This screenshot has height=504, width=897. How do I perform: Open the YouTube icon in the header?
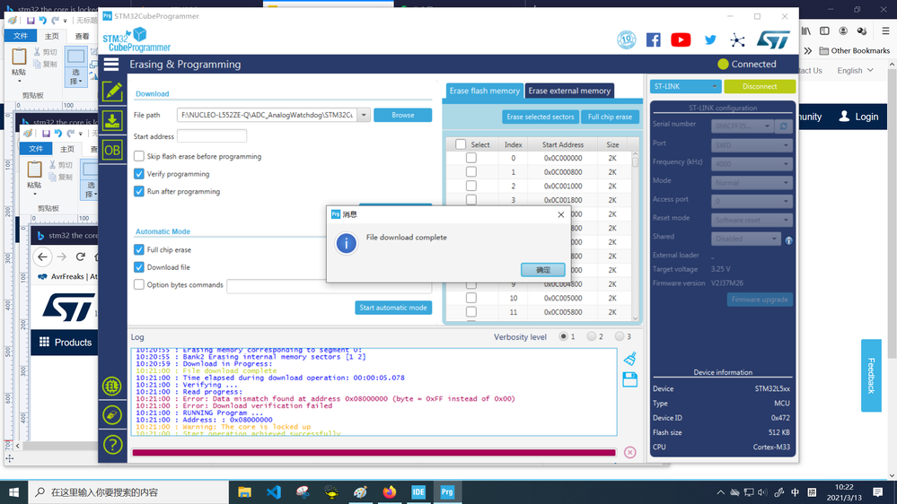click(x=681, y=39)
